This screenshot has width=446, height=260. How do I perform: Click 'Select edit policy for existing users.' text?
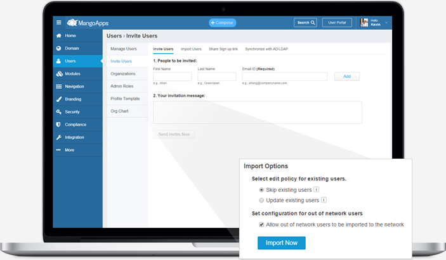(299, 179)
